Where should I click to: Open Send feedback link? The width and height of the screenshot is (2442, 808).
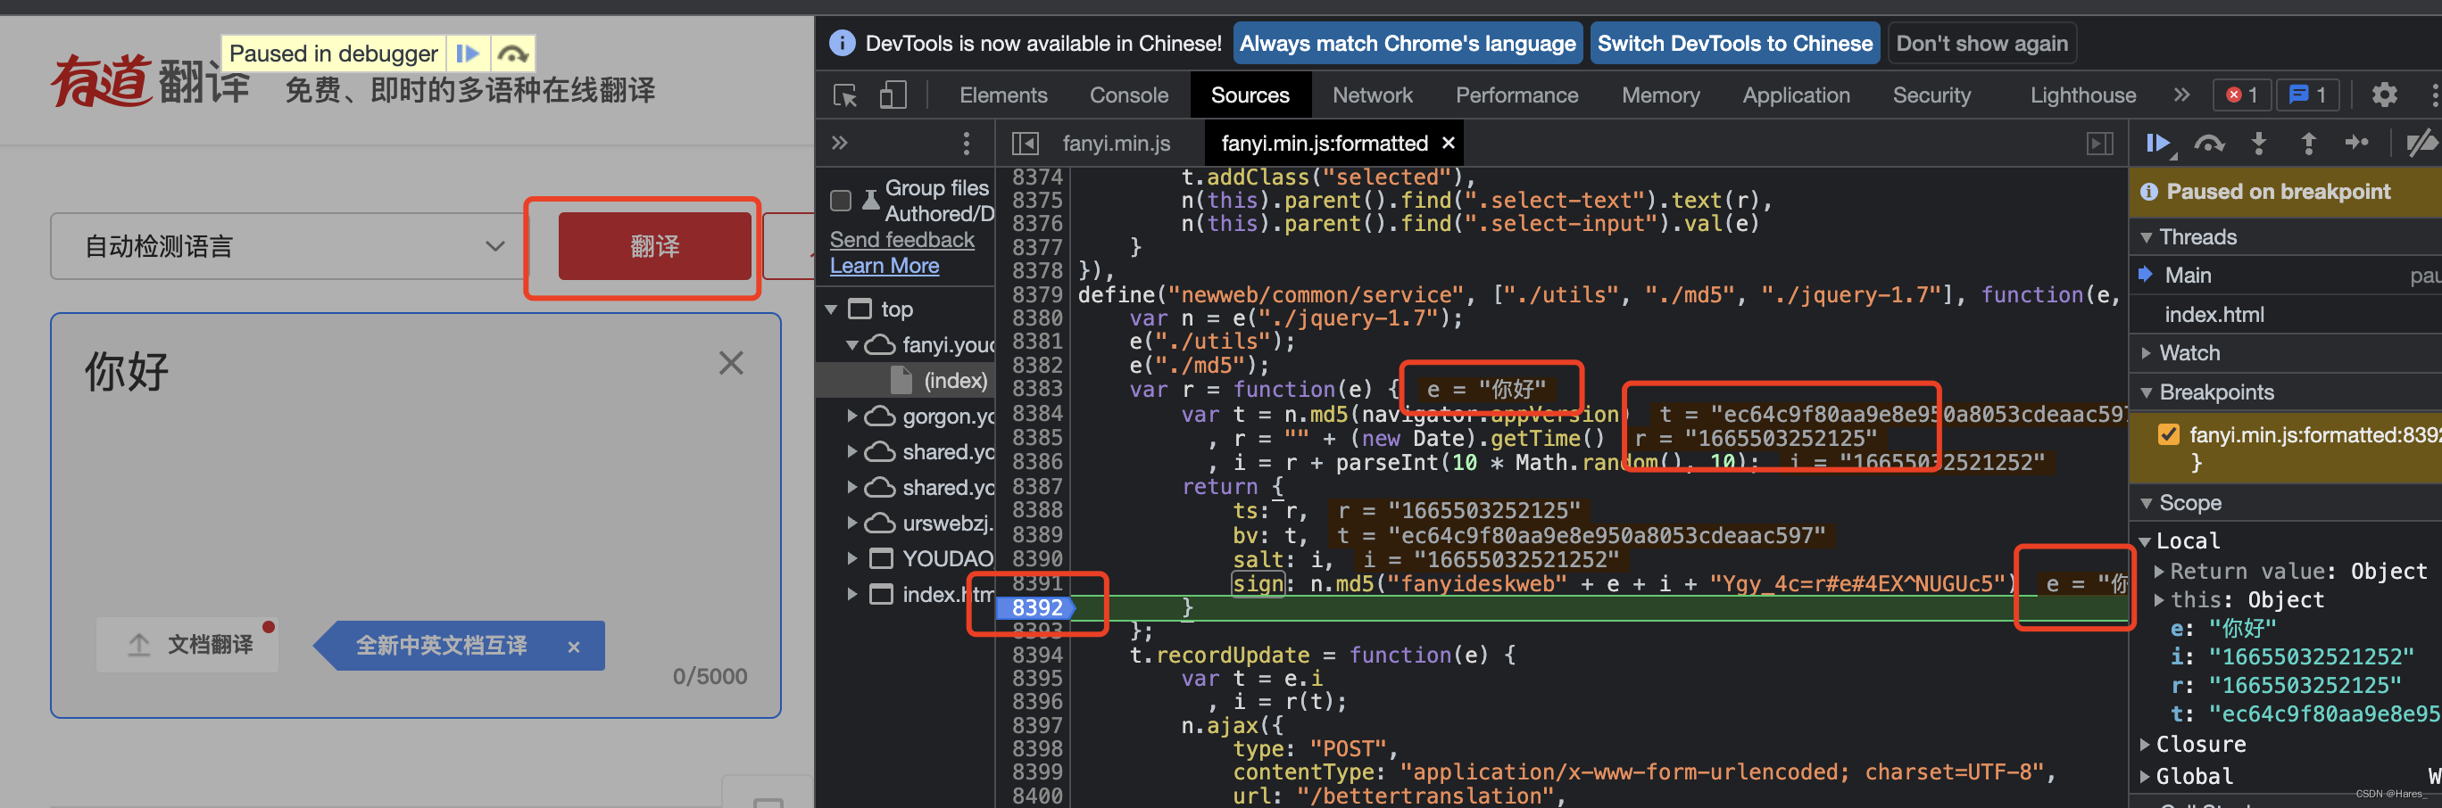point(901,240)
